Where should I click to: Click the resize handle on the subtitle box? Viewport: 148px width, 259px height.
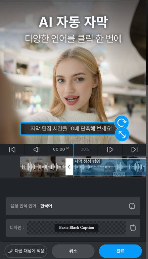[x=122, y=134]
